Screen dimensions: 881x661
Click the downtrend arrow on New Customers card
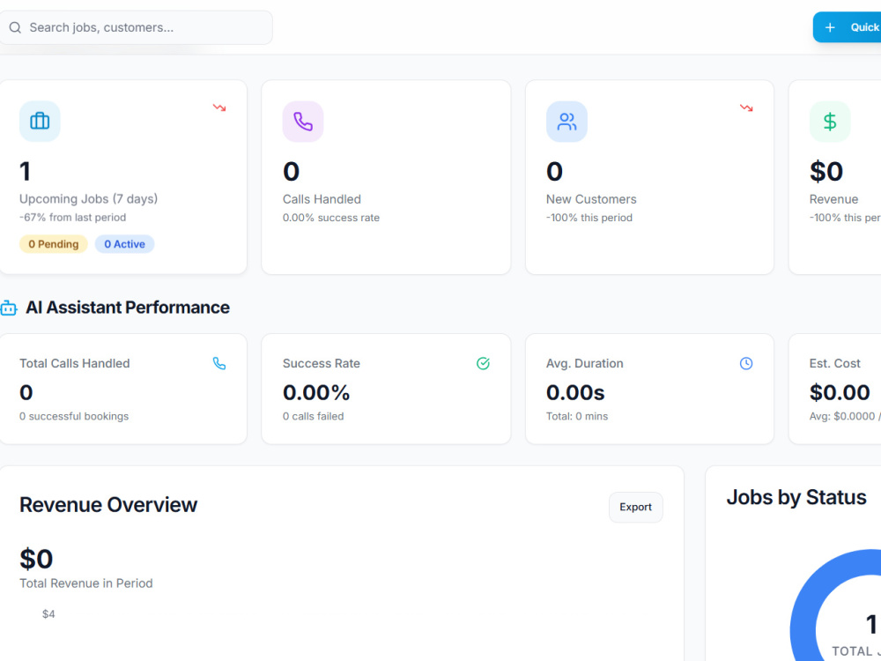pyautogui.click(x=746, y=108)
